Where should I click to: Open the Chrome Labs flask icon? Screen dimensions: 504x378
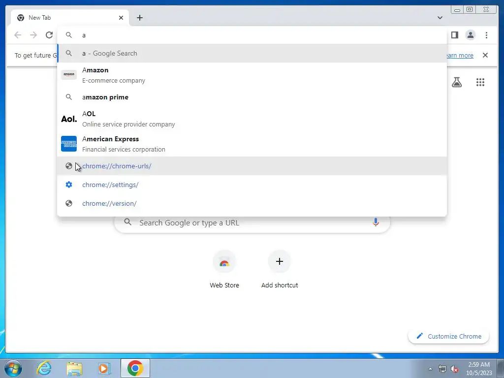point(457,82)
